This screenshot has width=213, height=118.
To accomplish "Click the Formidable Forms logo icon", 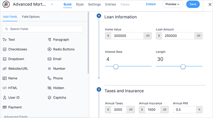I will [6, 4].
